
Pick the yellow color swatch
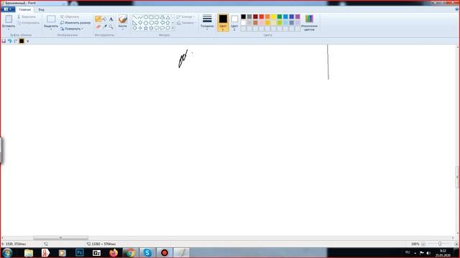(273, 16)
